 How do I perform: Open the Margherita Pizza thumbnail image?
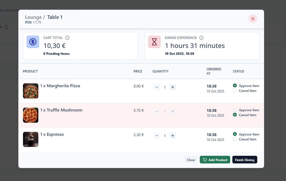point(31,91)
